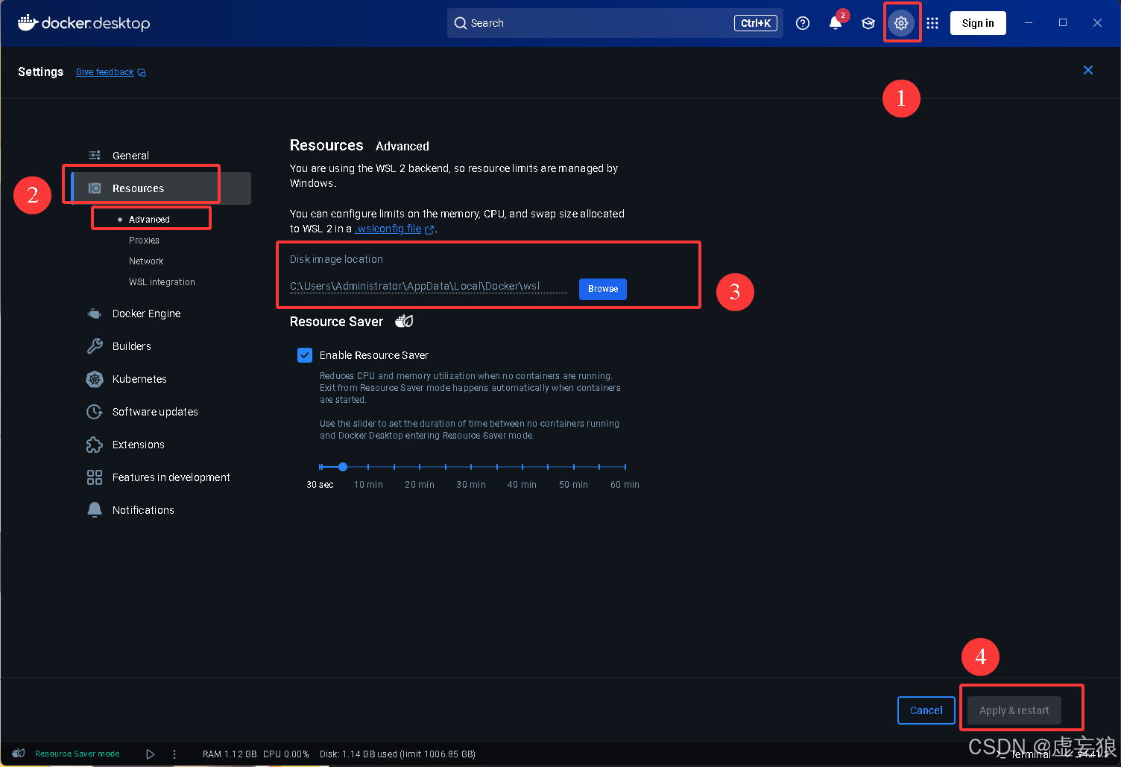
Task: Open the .wslconfig file link
Action: 388,229
